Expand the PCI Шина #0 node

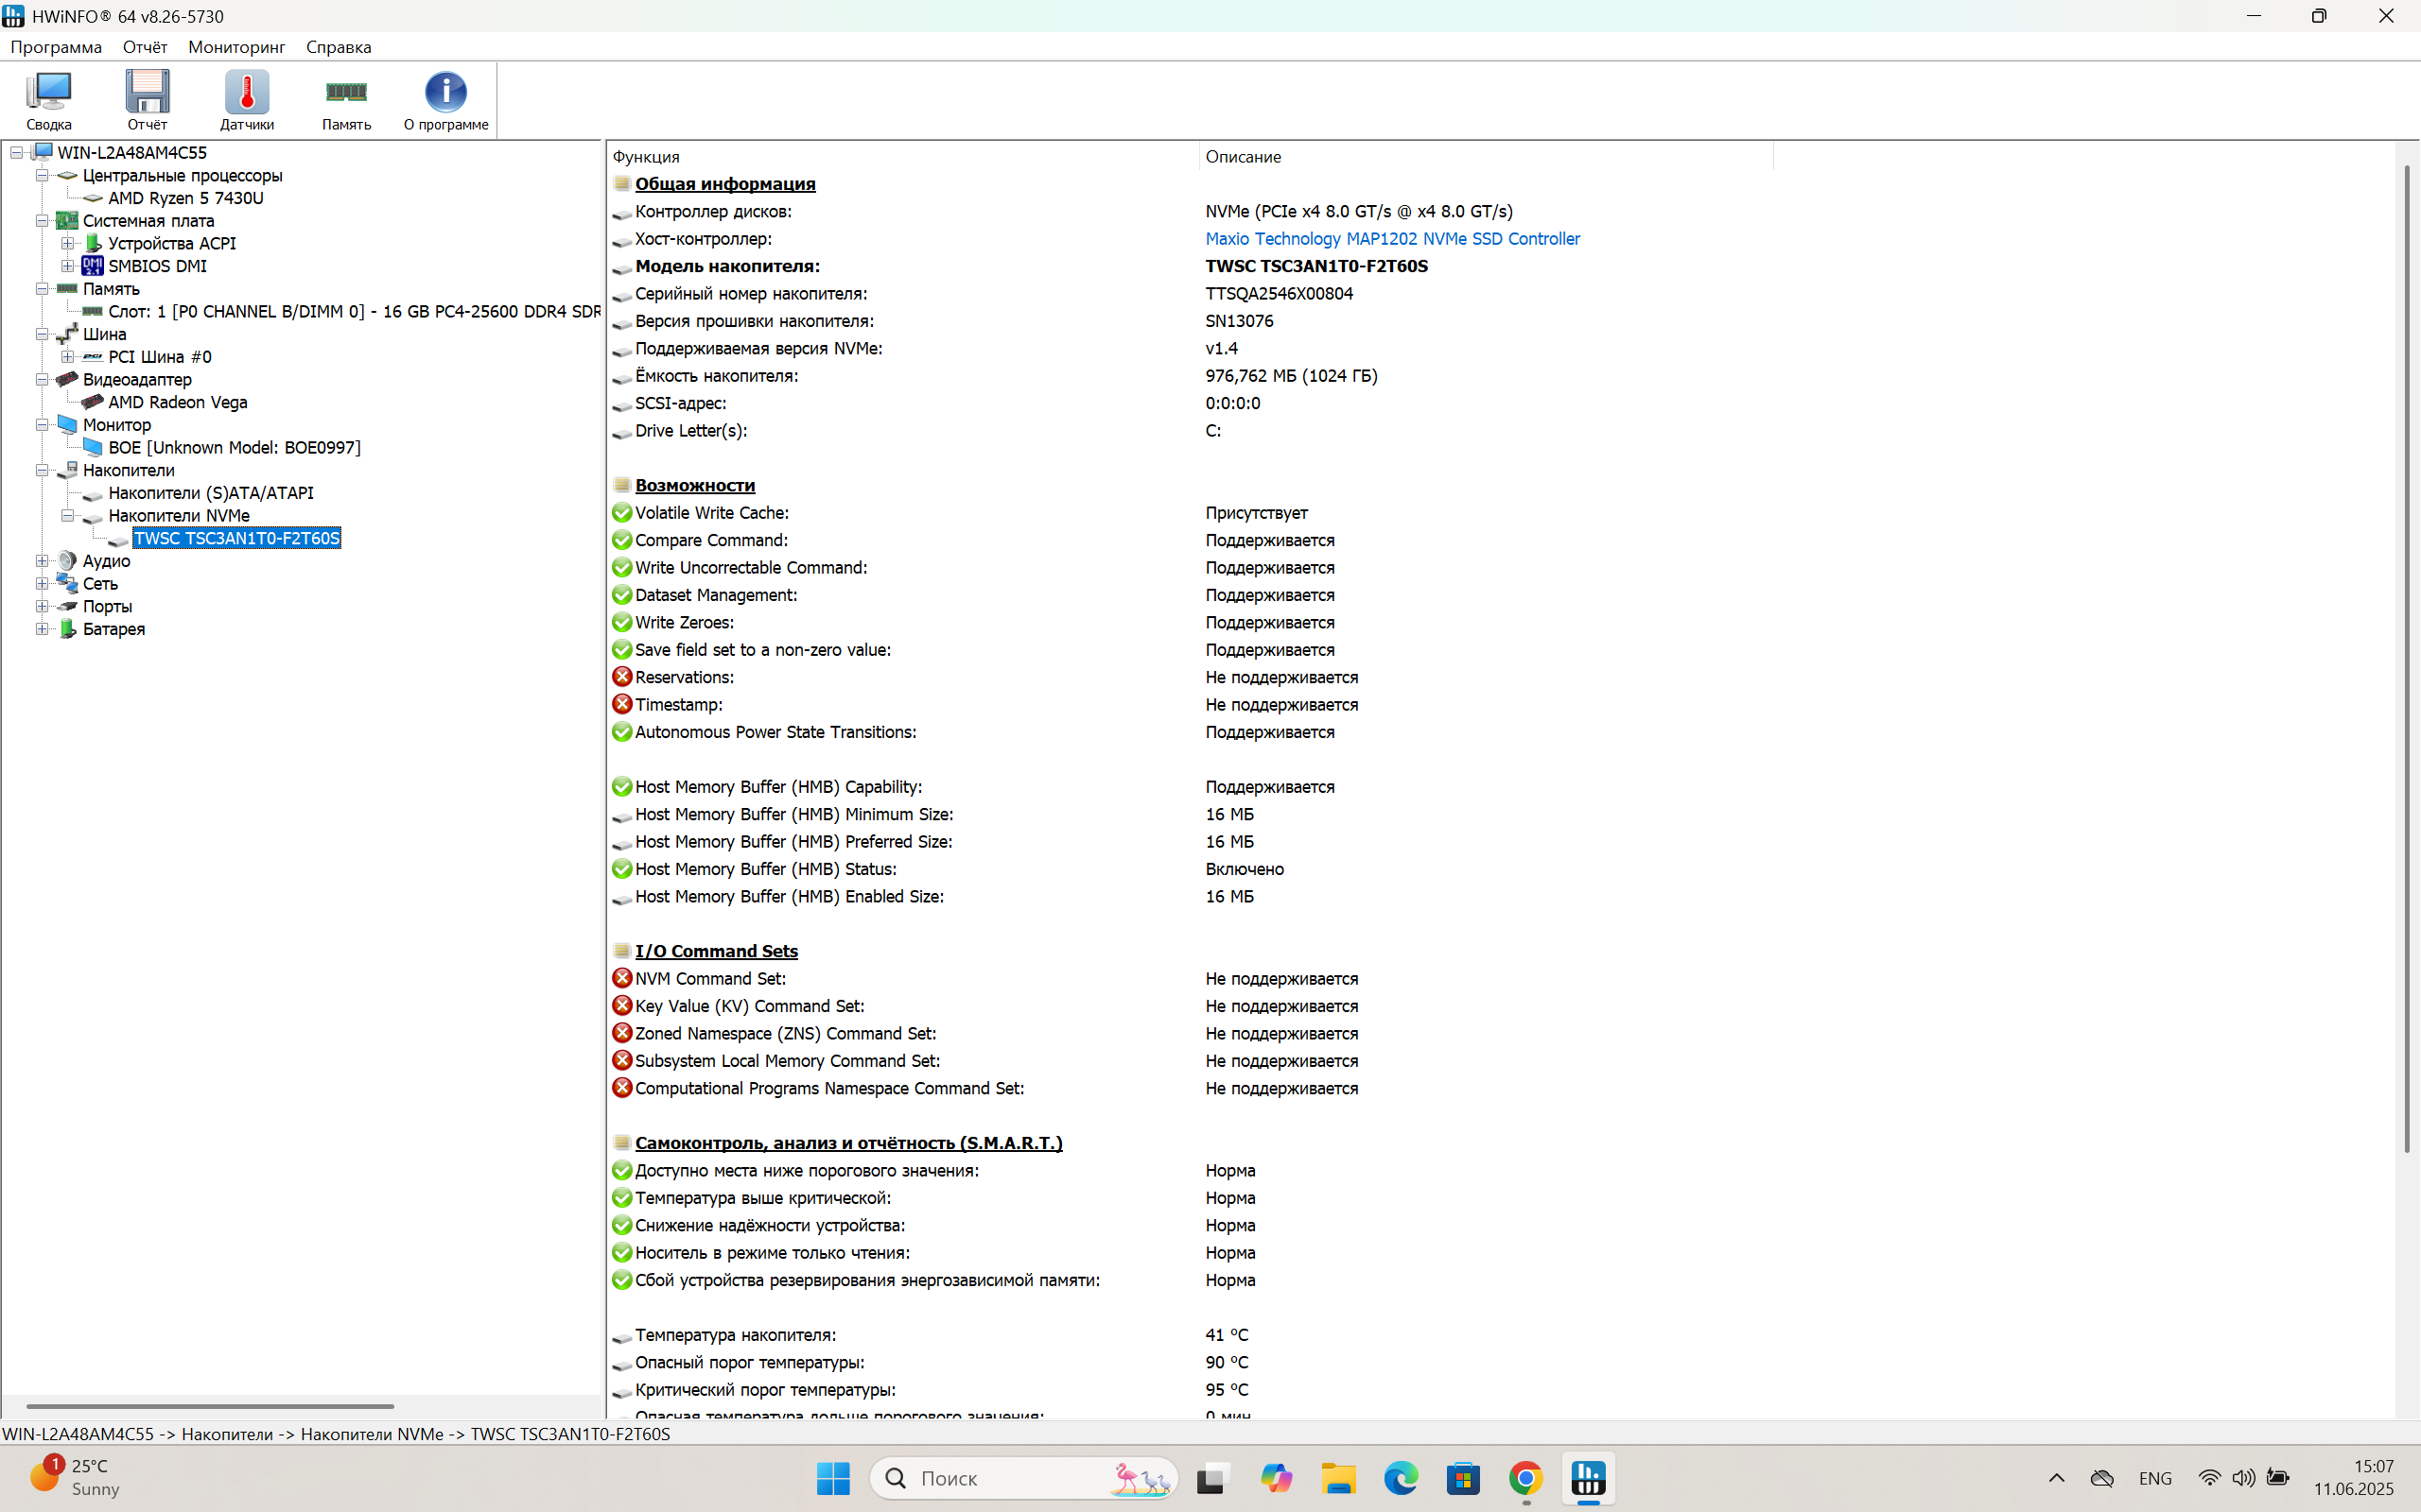pos(67,357)
